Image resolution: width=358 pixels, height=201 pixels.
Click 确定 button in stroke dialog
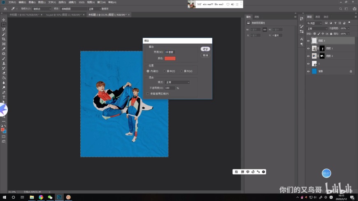[x=205, y=49]
